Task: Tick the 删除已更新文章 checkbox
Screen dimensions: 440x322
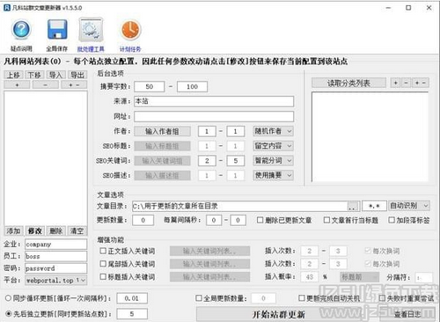Action: (260, 220)
